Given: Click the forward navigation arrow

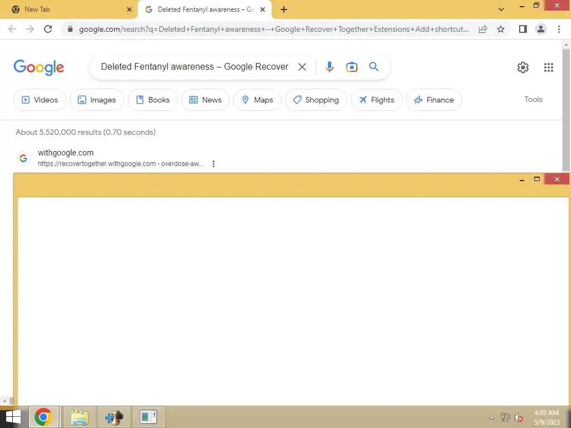Looking at the screenshot, I should 30,29.
